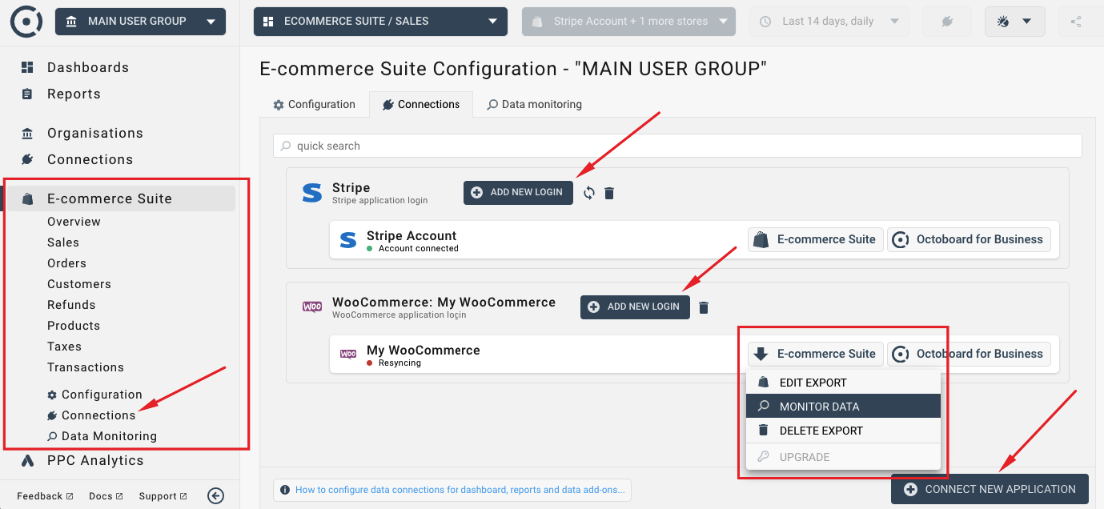
Task: Open Overview under E-commerce Suite
Action: (x=74, y=222)
